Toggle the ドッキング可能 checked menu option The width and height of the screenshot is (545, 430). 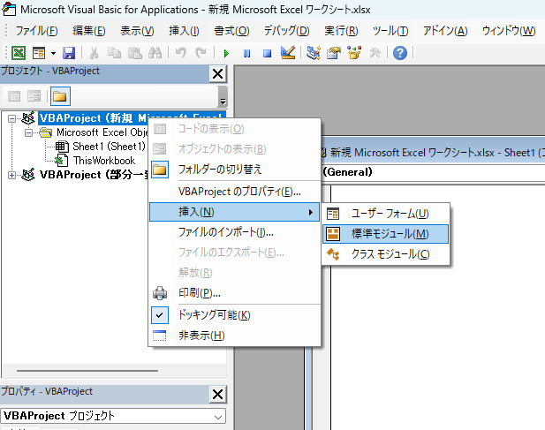point(215,314)
